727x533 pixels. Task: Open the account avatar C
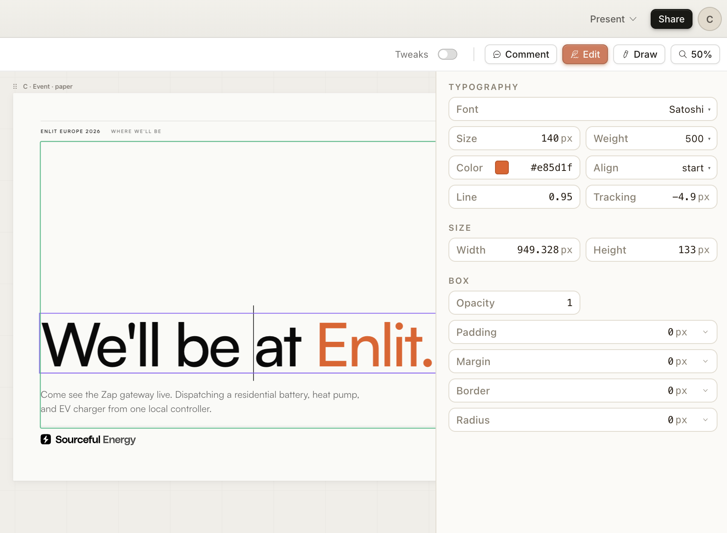(x=709, y=19)
